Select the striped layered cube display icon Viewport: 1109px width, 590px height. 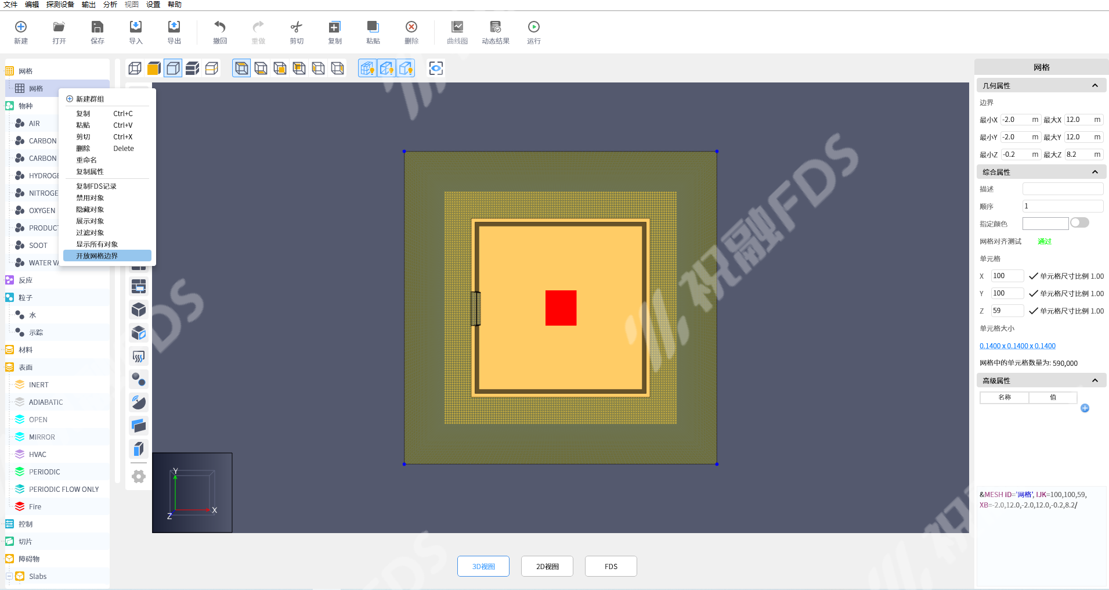tap(193, 69)
